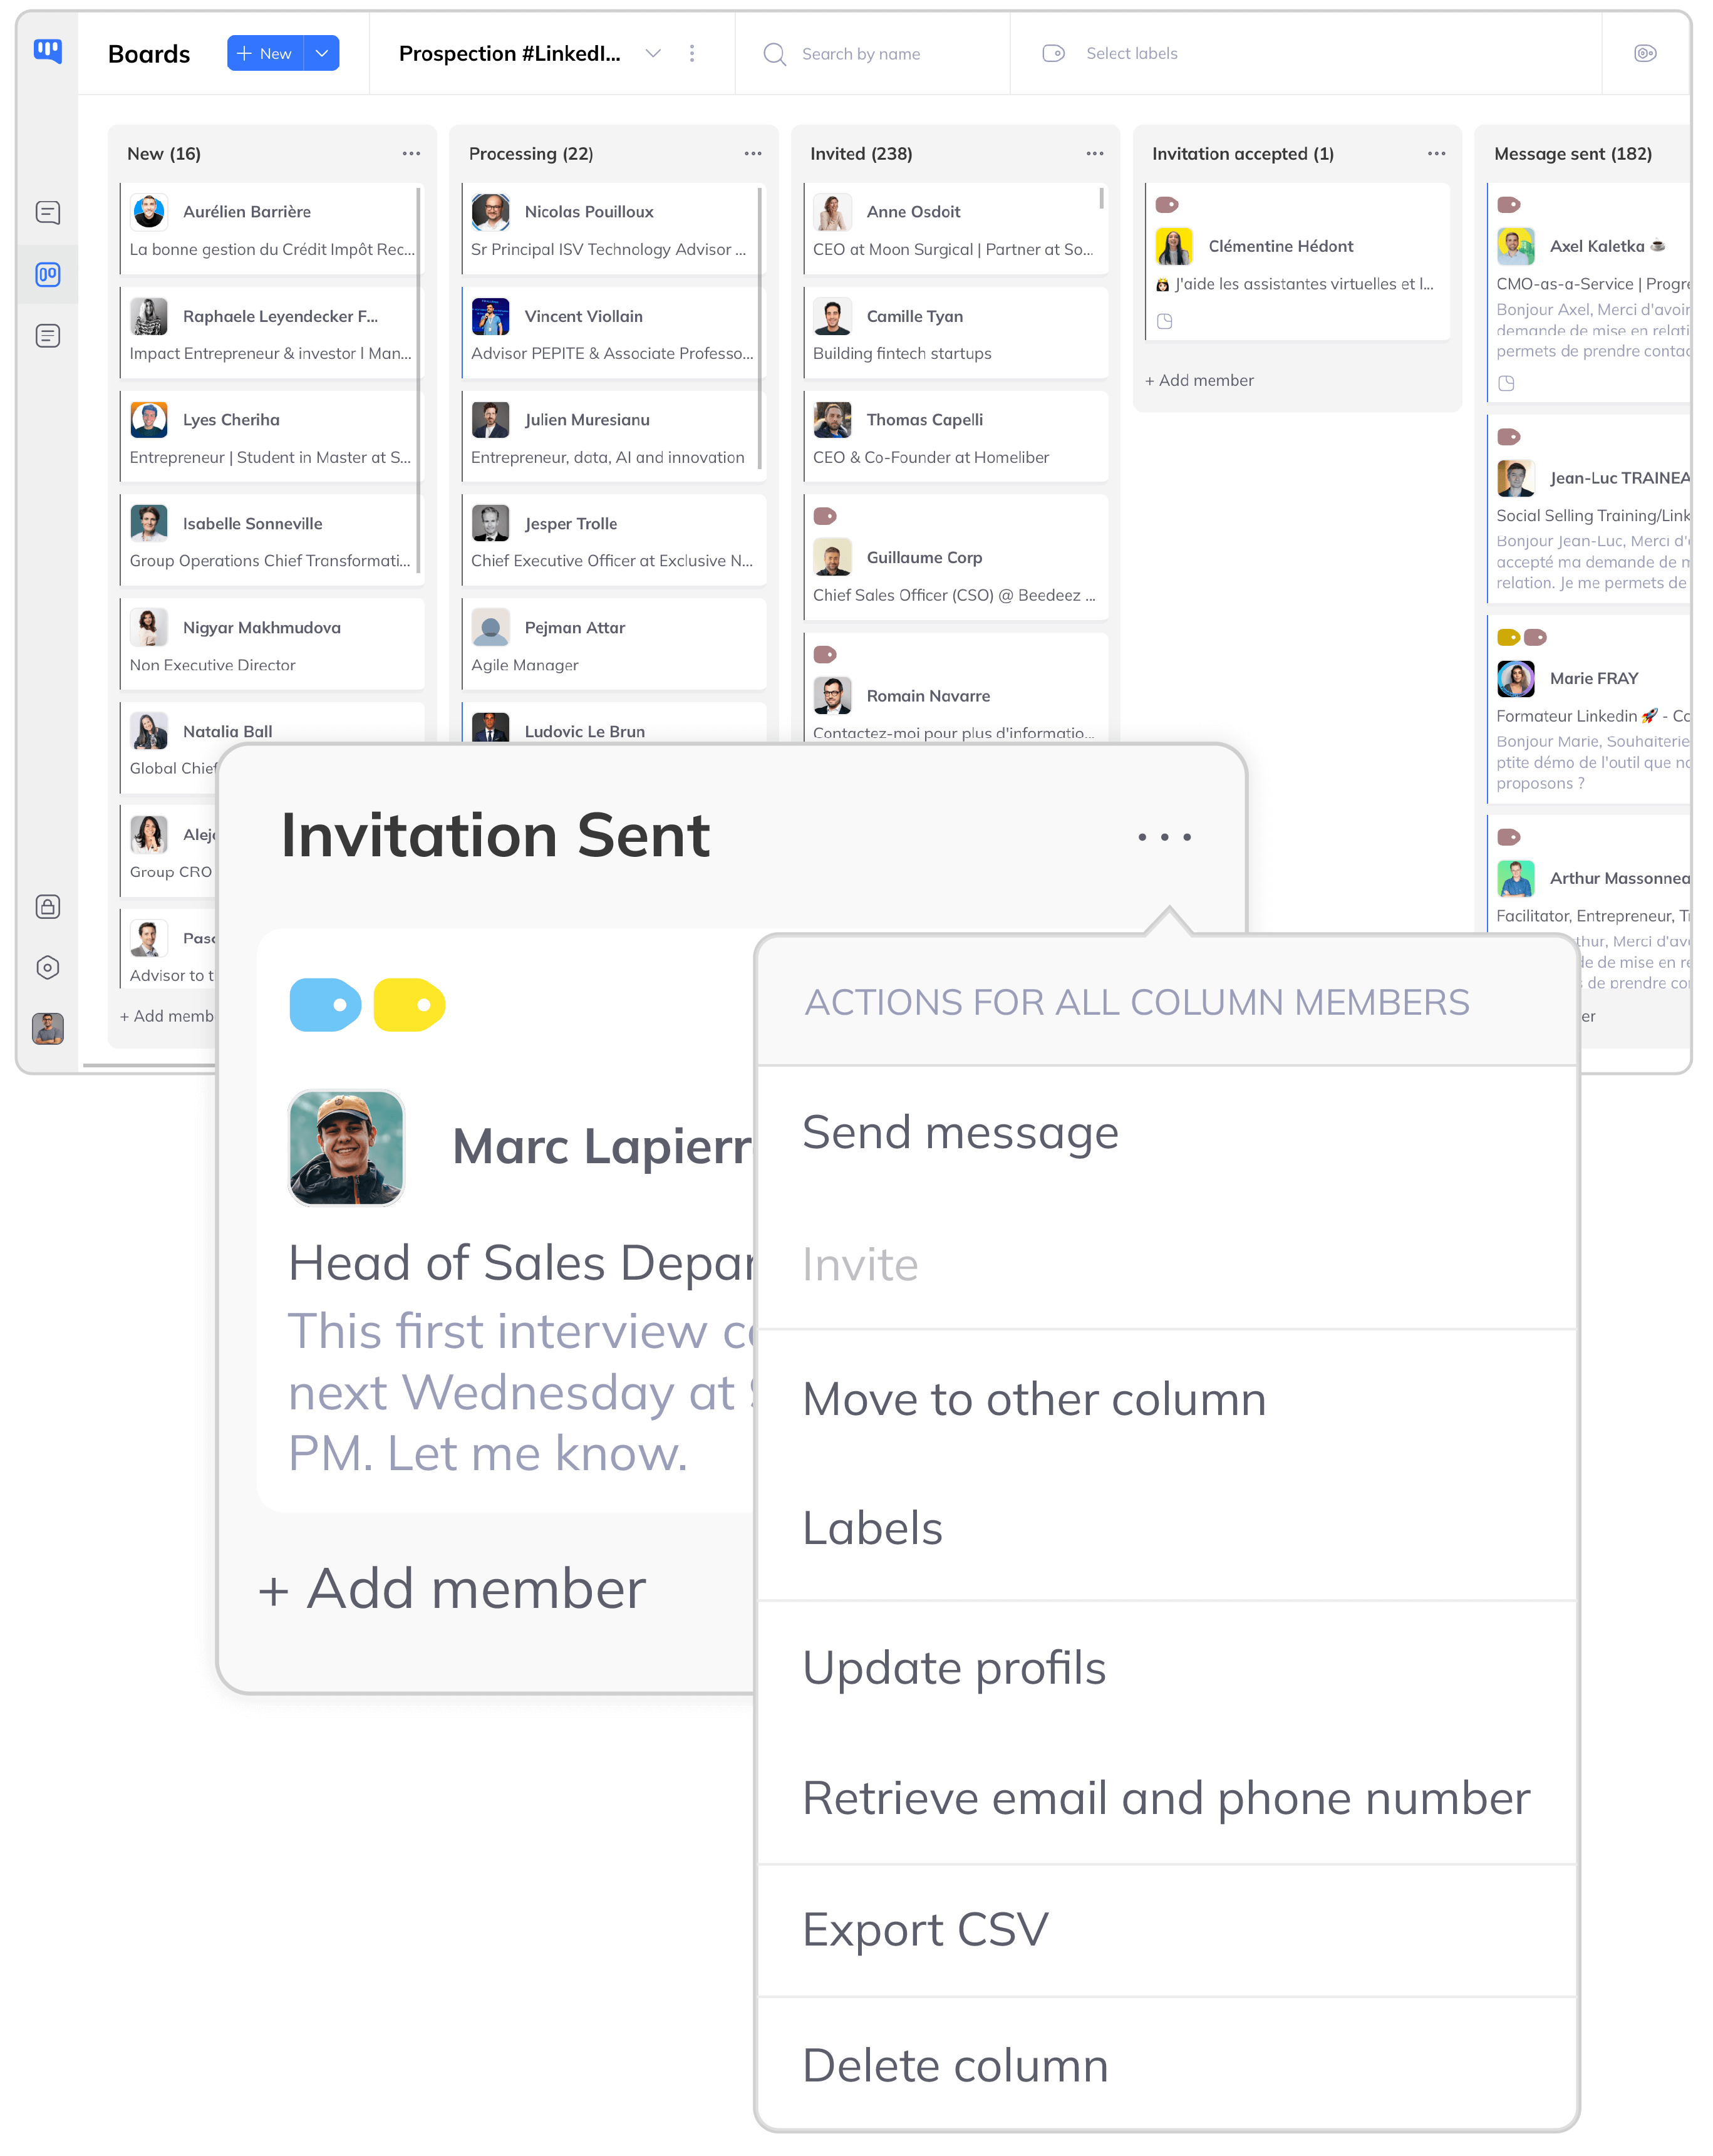
Task: Click the eye/view icon top right
Action: pos(1645,53)
